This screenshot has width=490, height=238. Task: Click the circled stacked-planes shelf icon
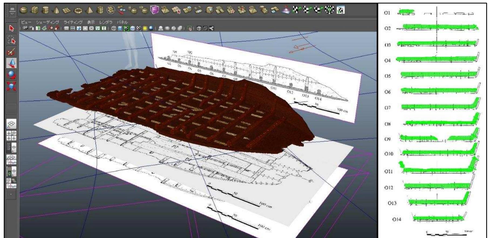111,10
